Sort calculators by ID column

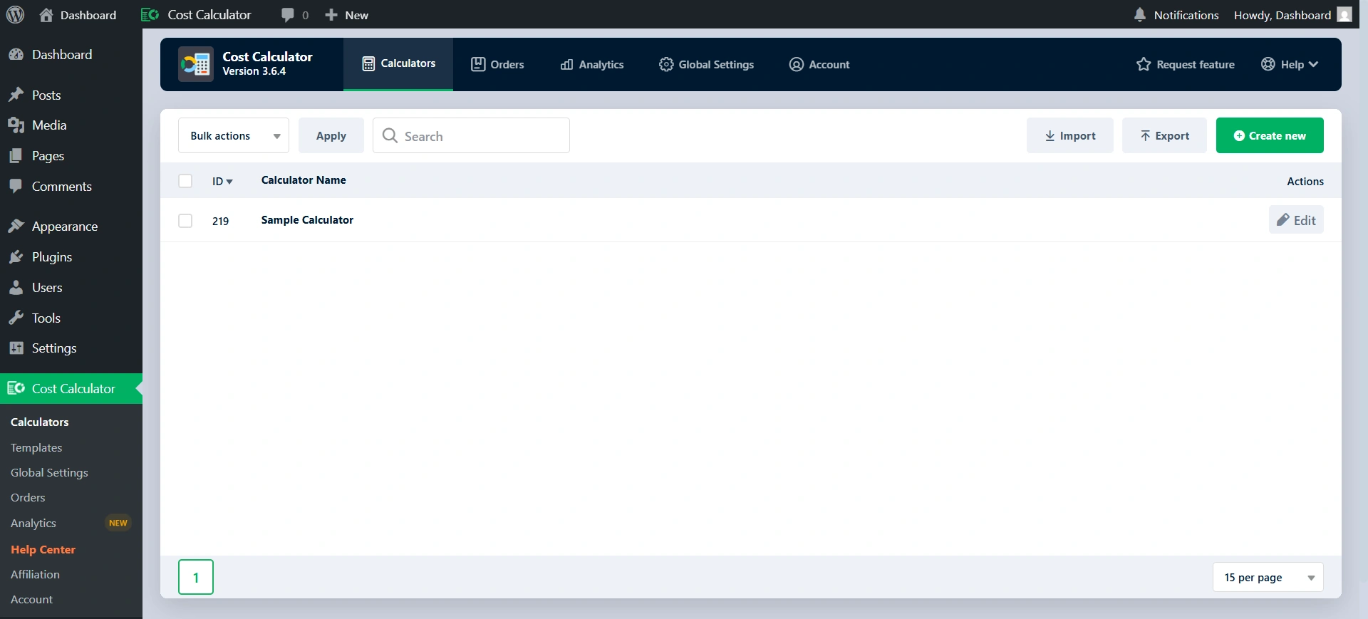(222, 182)
